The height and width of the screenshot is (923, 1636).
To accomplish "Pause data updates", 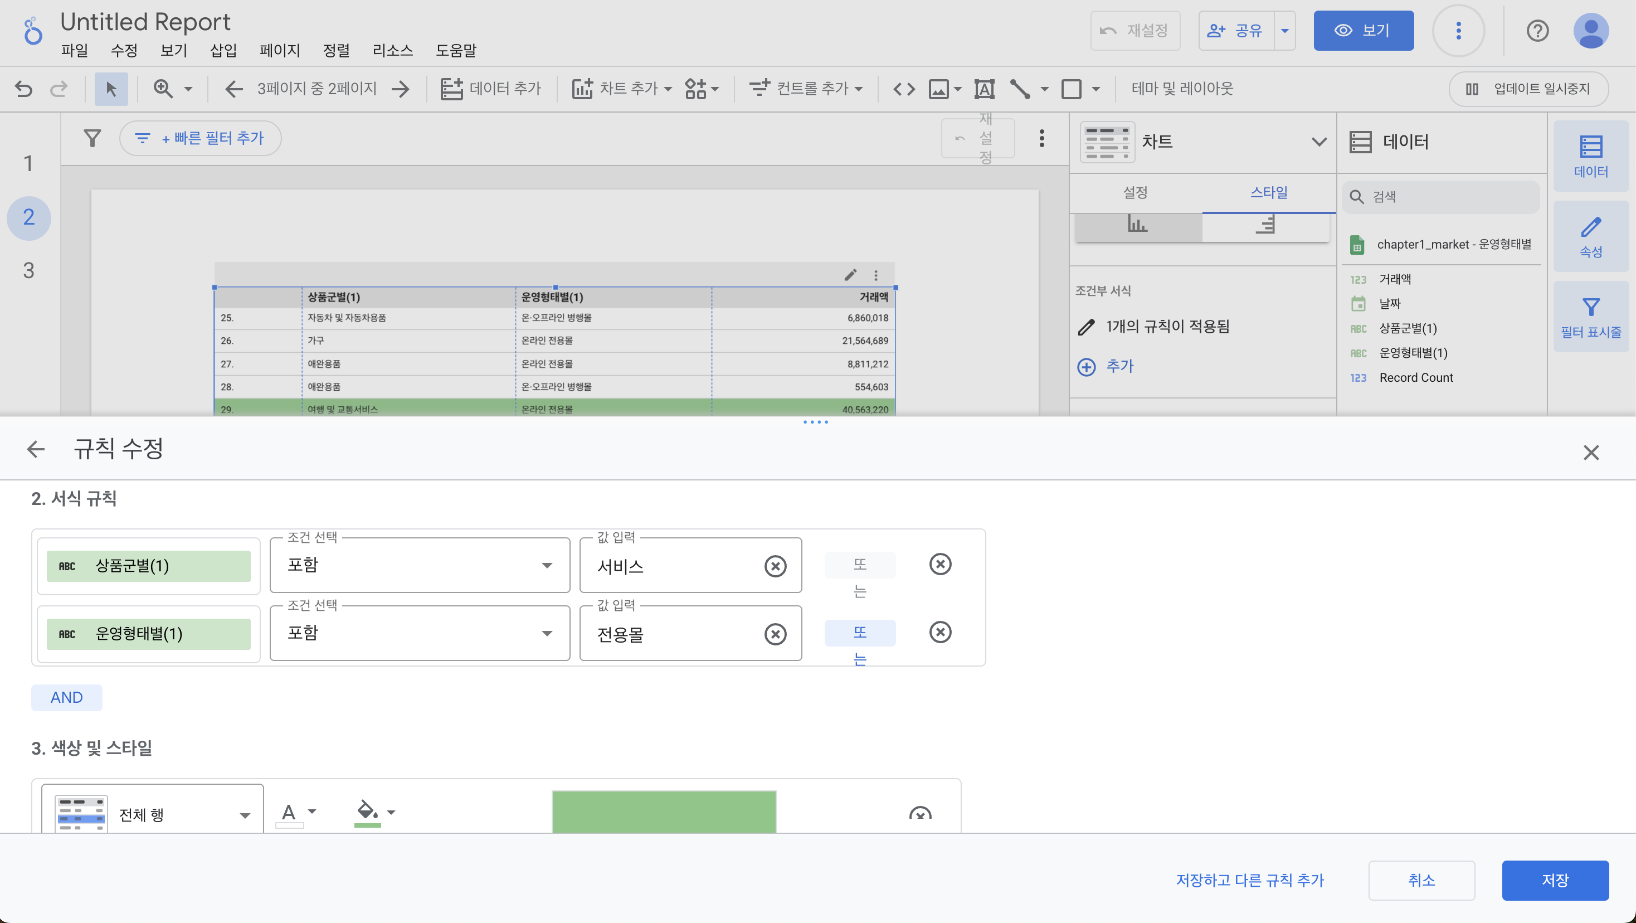I will (1528, 89).
